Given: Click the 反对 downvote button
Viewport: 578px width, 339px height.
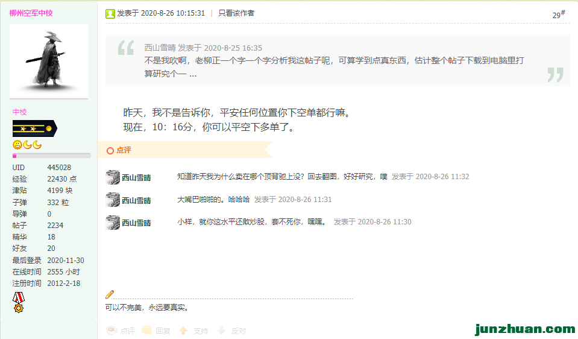Looking at the screenshot, I should [x=231, y=331].
